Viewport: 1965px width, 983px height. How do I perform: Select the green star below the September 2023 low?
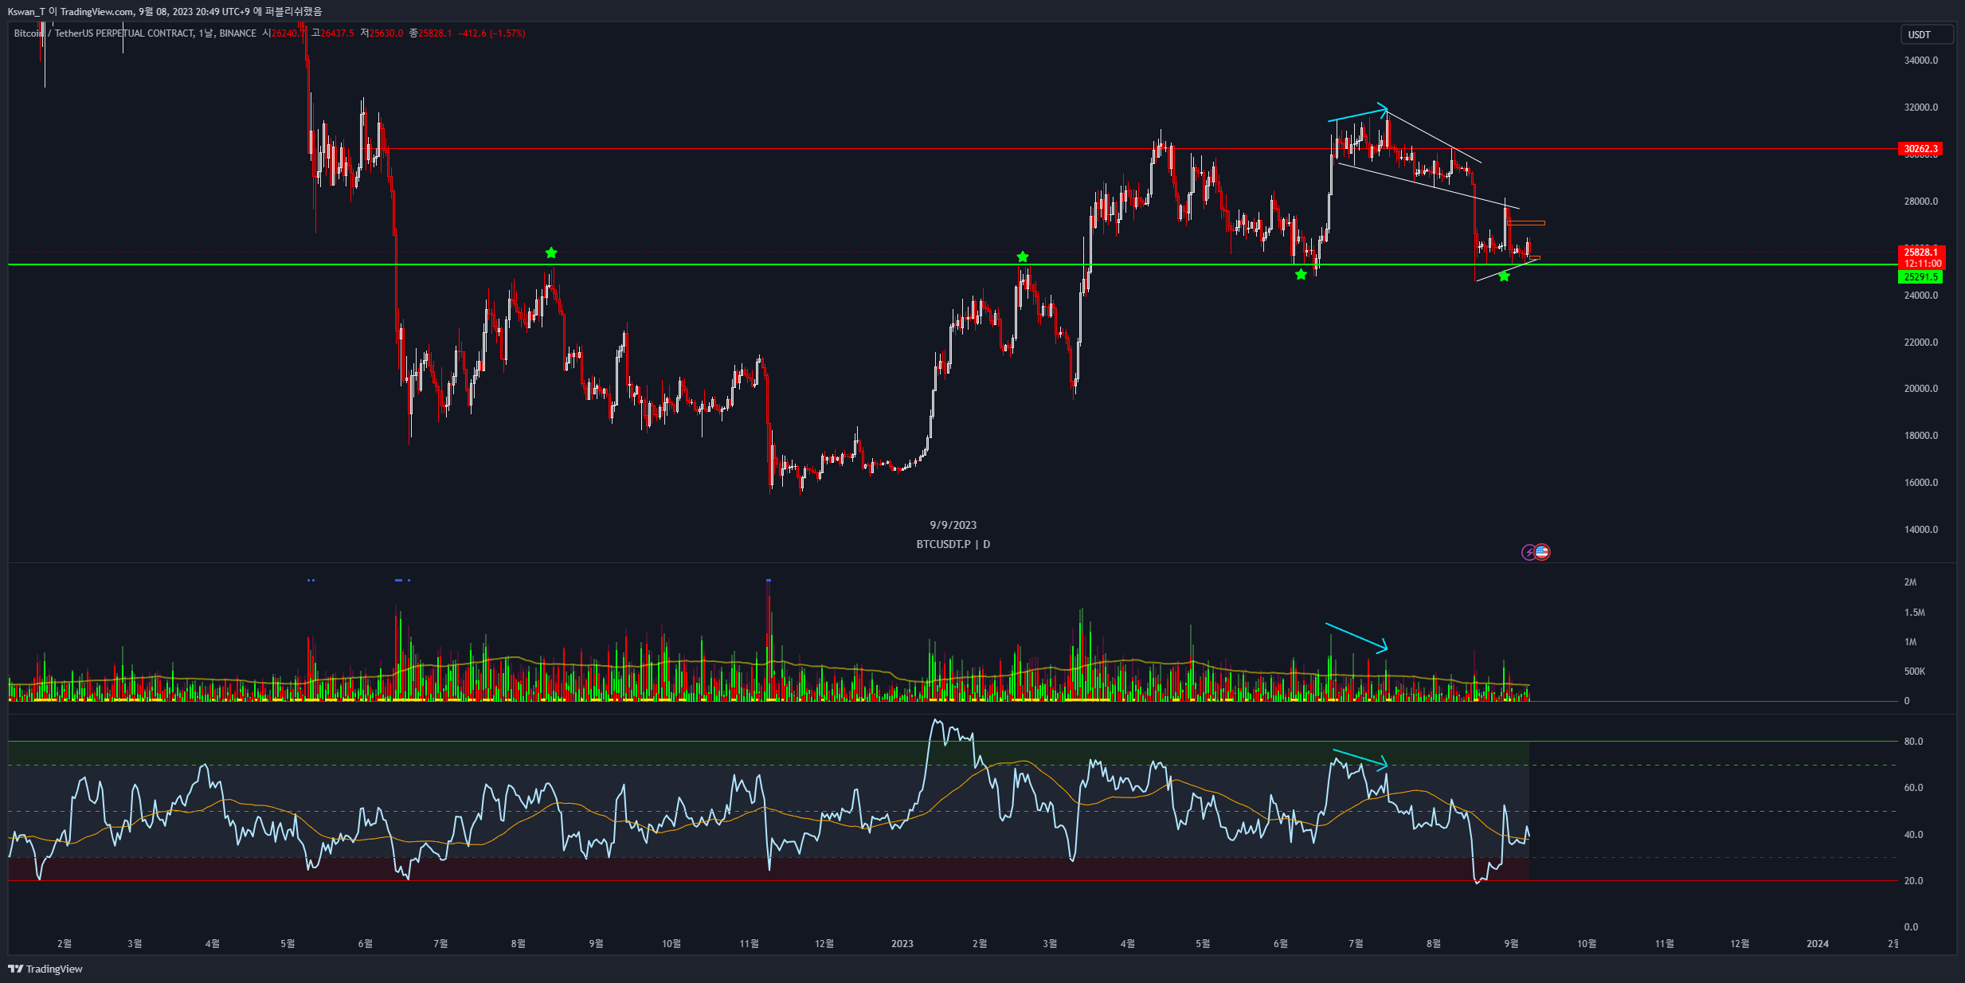tap(1504, 276)
